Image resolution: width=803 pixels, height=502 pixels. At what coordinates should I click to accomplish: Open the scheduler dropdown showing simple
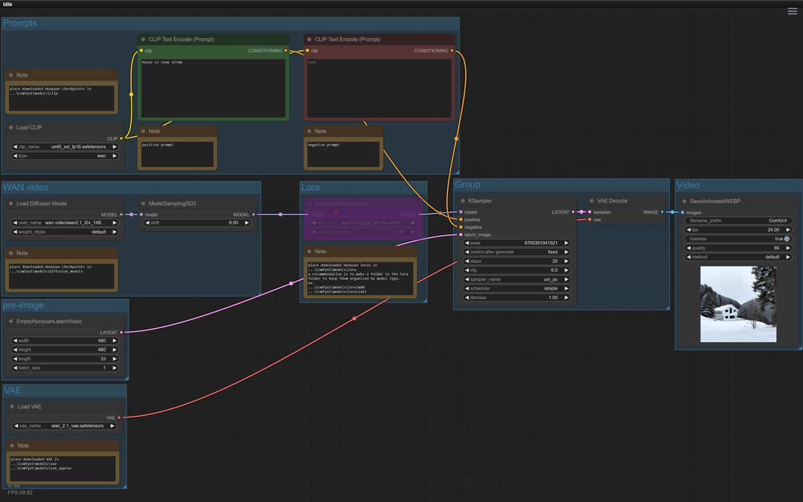click(516, 288)
